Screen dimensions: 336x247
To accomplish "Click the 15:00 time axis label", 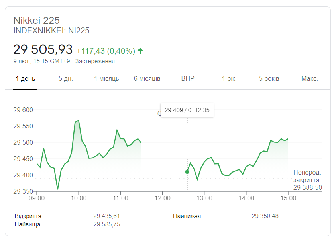I will [x=288, y=198].
